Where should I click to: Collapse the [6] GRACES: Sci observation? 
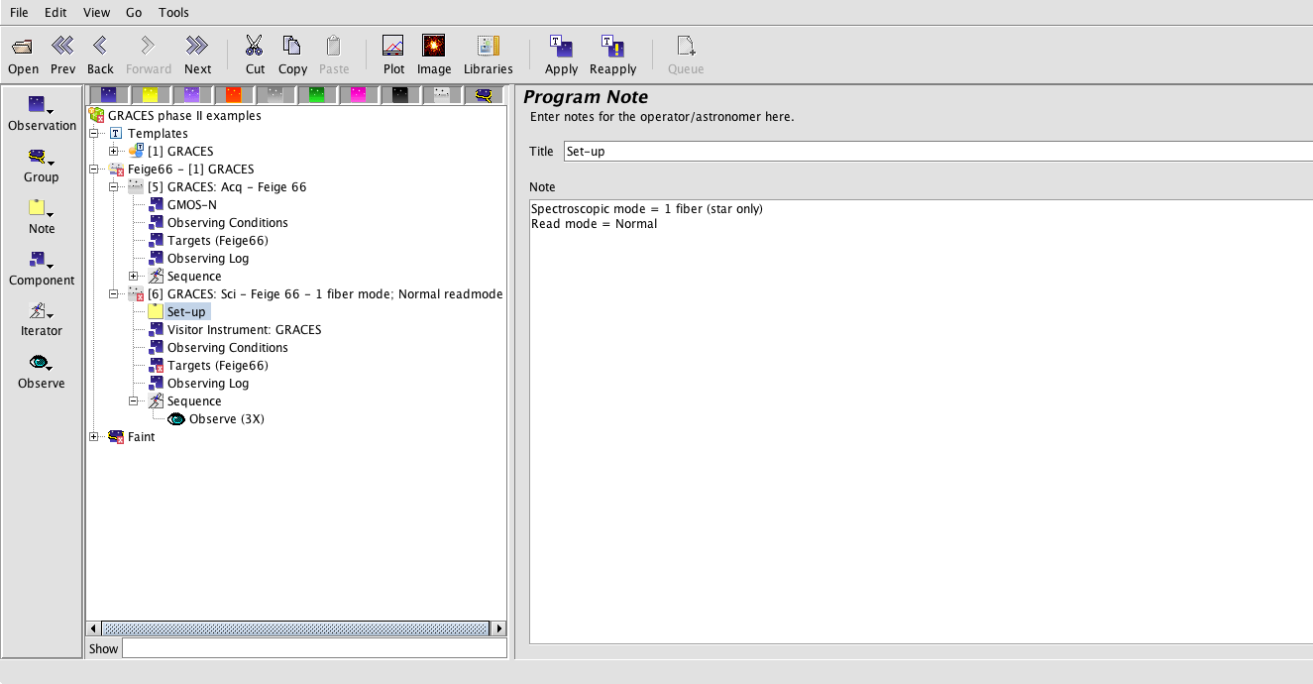[x=114, y=294]
